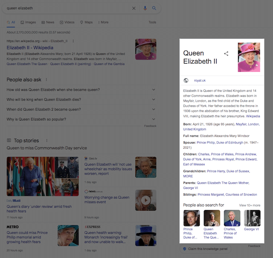Viewport: 273px width, 258px height.
Task: Click the shield icon on Claim this knowledge panel
Action: 185,249
